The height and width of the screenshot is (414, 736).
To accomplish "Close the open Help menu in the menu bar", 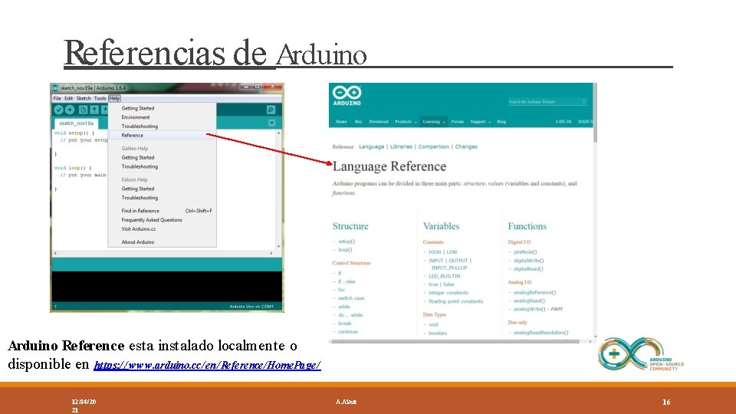I will [x=114, y=99].
